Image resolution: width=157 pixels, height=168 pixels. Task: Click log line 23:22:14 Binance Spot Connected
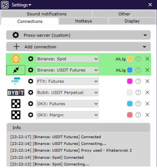click(x=47, y=157)
